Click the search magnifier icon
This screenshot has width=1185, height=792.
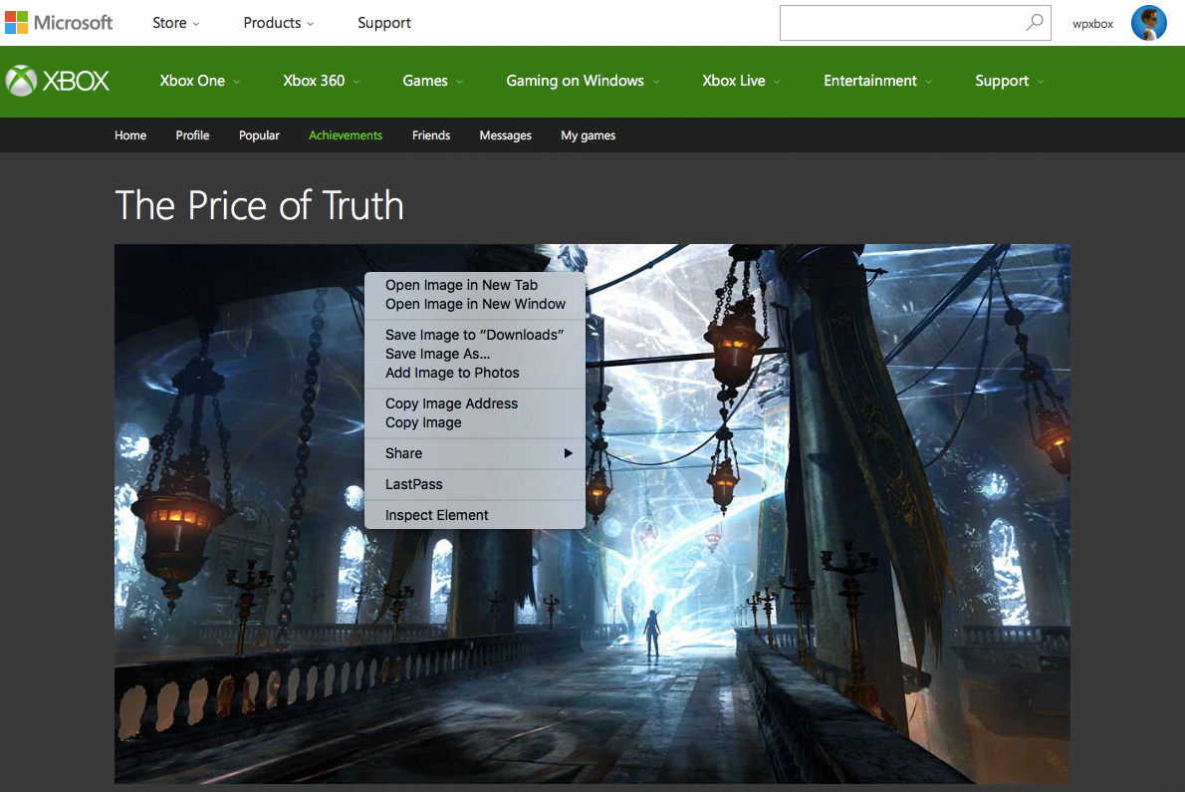click(1034, 23)
